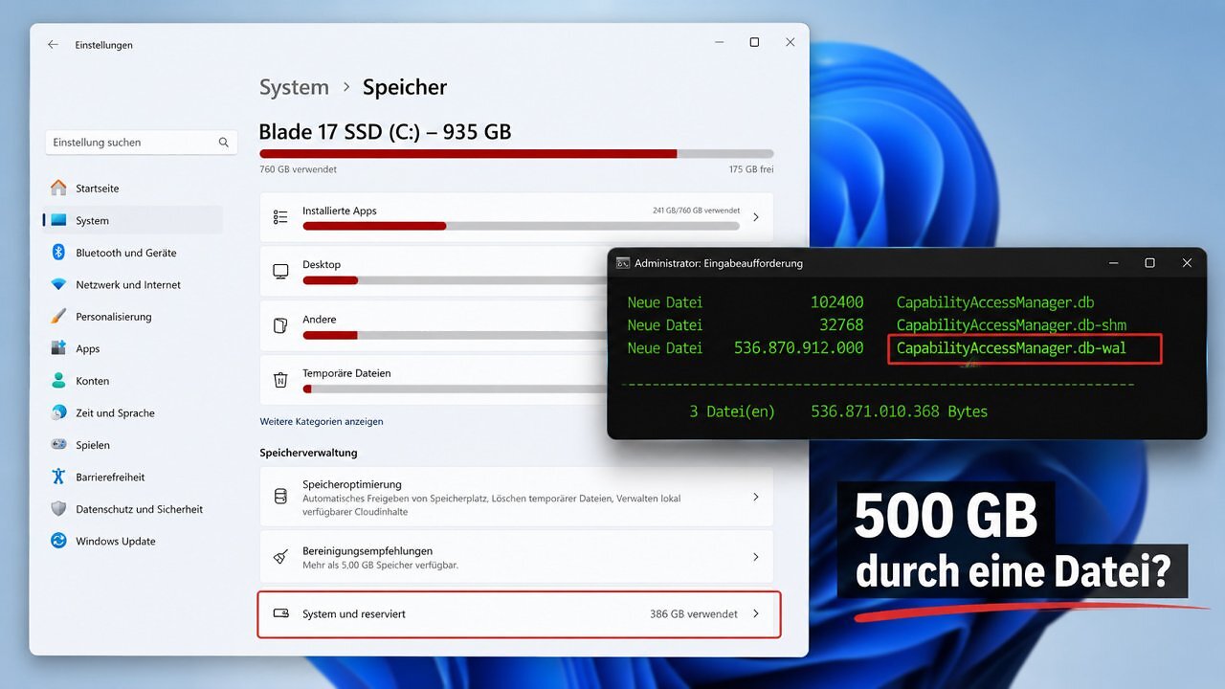The width and height of the screenshot is (1225, 689).
Task: Click the Einstellung suchen search field
Action: 141,143
